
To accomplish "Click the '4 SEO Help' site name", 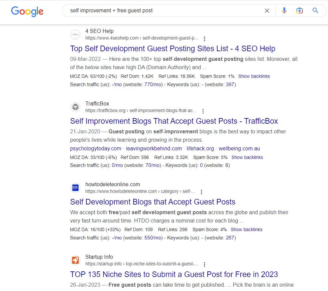I will 99,31.
